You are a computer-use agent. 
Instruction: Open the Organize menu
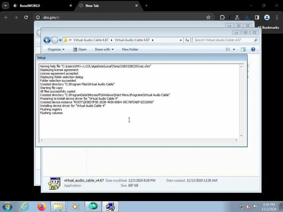(x=56, y=49)
